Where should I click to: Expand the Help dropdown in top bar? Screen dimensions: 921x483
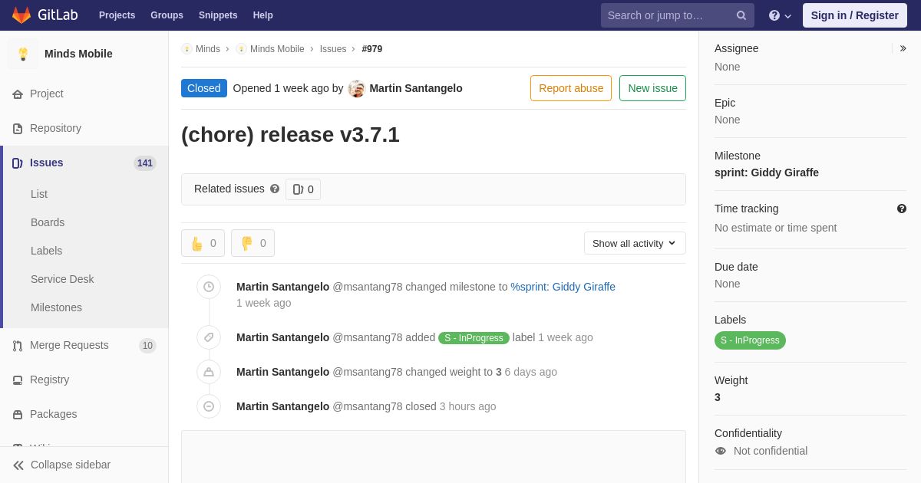(x=780, y=15)
